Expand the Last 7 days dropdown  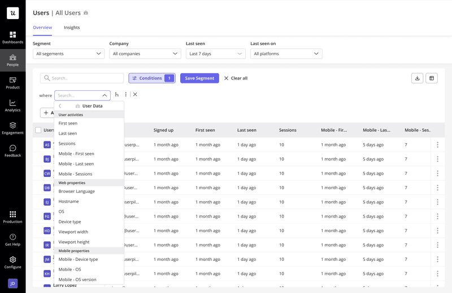click(215, 54)
